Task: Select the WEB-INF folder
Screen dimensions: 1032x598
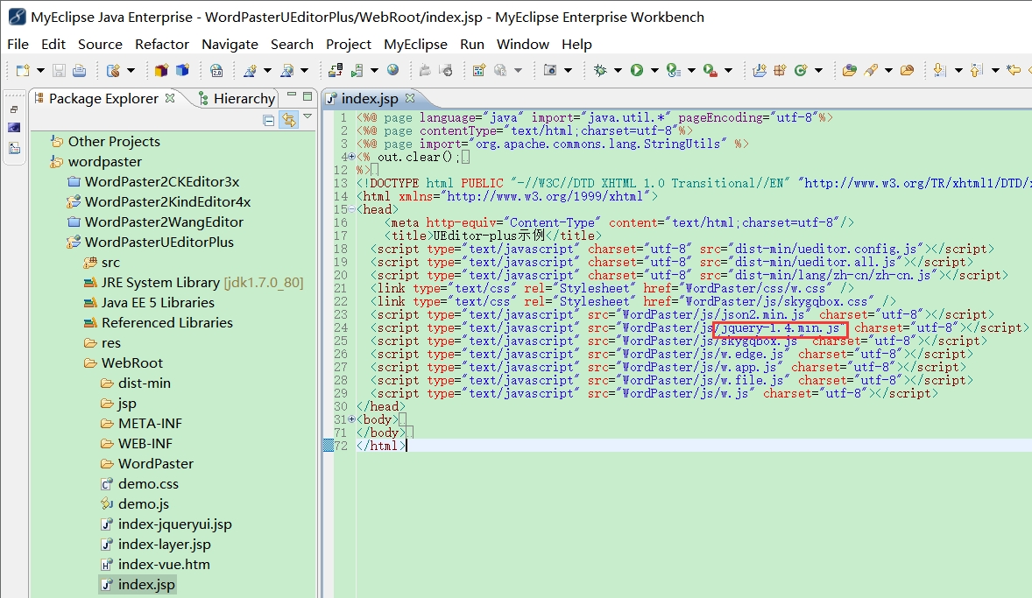Action: (x=145, y=443)
